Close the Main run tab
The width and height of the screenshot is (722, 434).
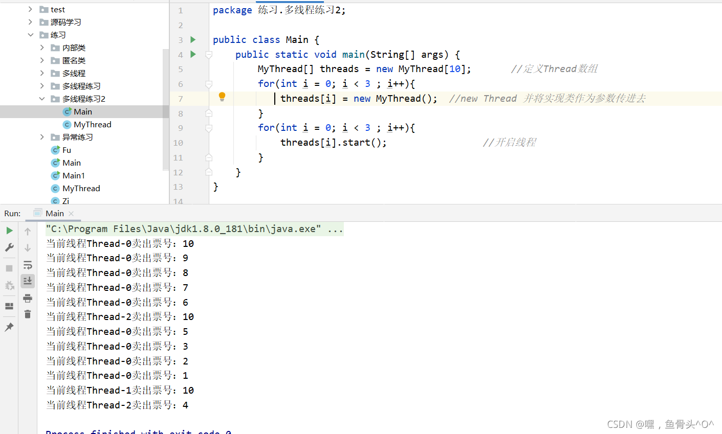coord(71,214)
